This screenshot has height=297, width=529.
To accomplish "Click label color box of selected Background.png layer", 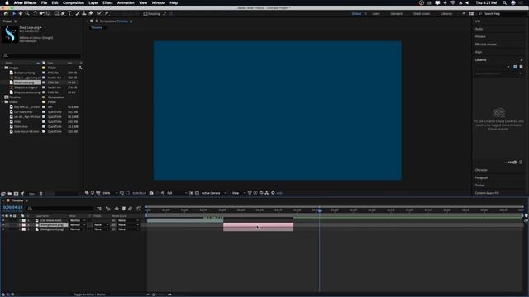I will pos(24,225).
